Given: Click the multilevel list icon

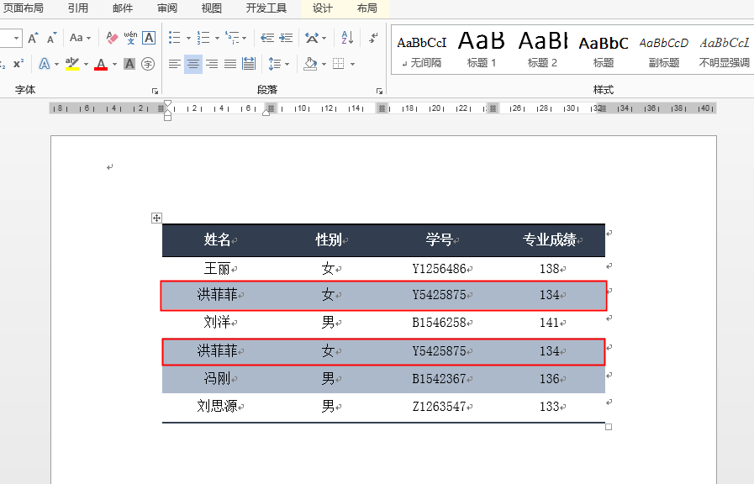Looking at the screenshot, I should tap(232, 38).
